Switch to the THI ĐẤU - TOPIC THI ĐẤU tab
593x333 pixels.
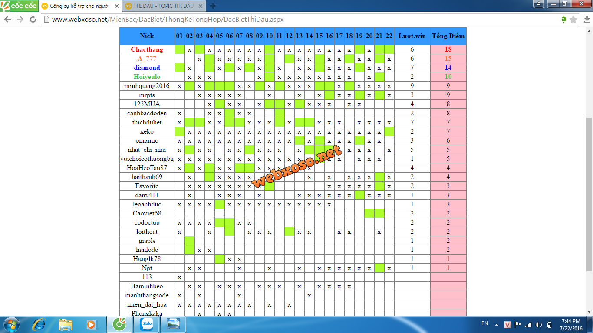(x=163, y=6)
